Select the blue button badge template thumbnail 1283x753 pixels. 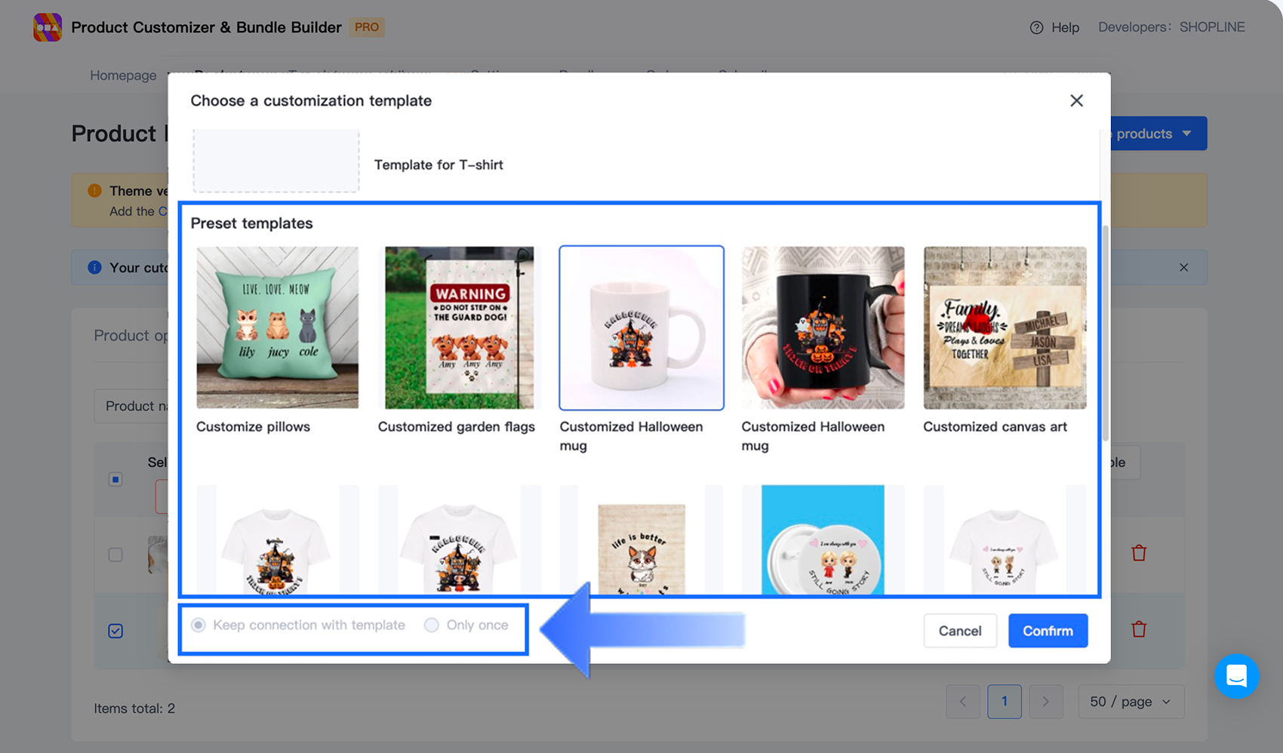pos(823,540)
